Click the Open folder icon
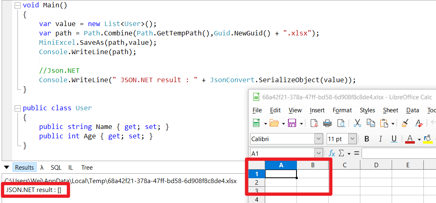Screen dimensions: 436x203 click(274, 123)
